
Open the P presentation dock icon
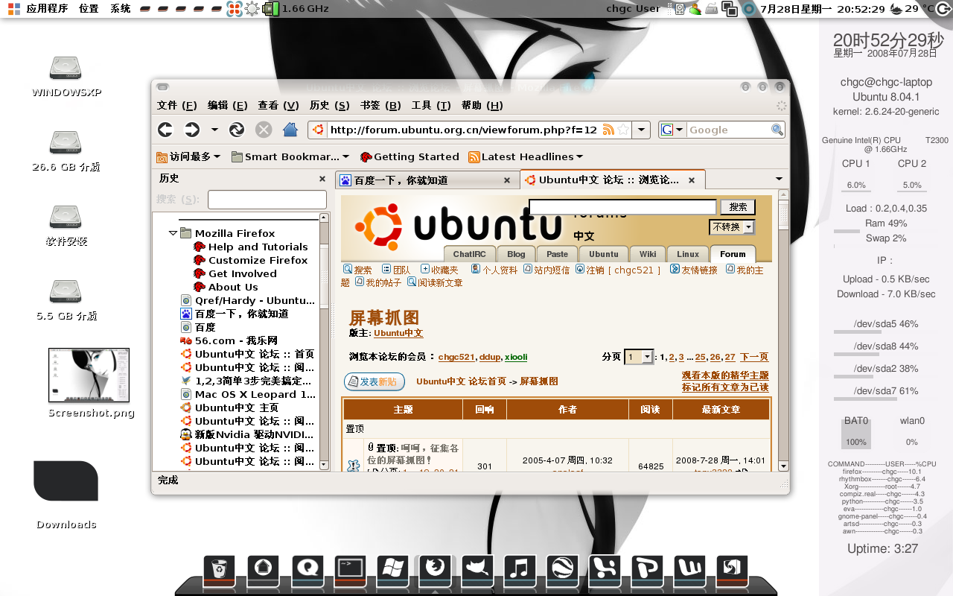coord(647,570)
